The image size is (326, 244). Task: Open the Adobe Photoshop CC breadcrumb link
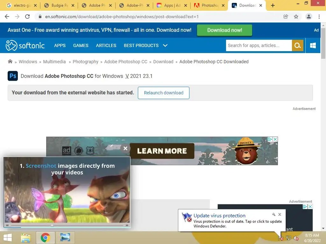tap(125, 62)
